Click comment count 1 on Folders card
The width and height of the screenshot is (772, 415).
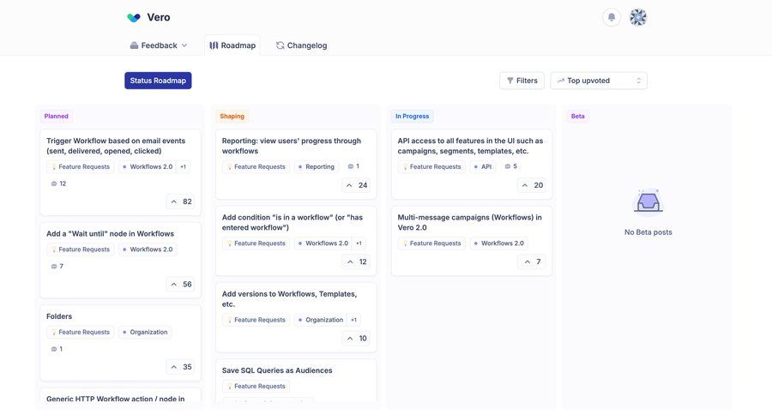pyautogui.click(x=57, y=349)
